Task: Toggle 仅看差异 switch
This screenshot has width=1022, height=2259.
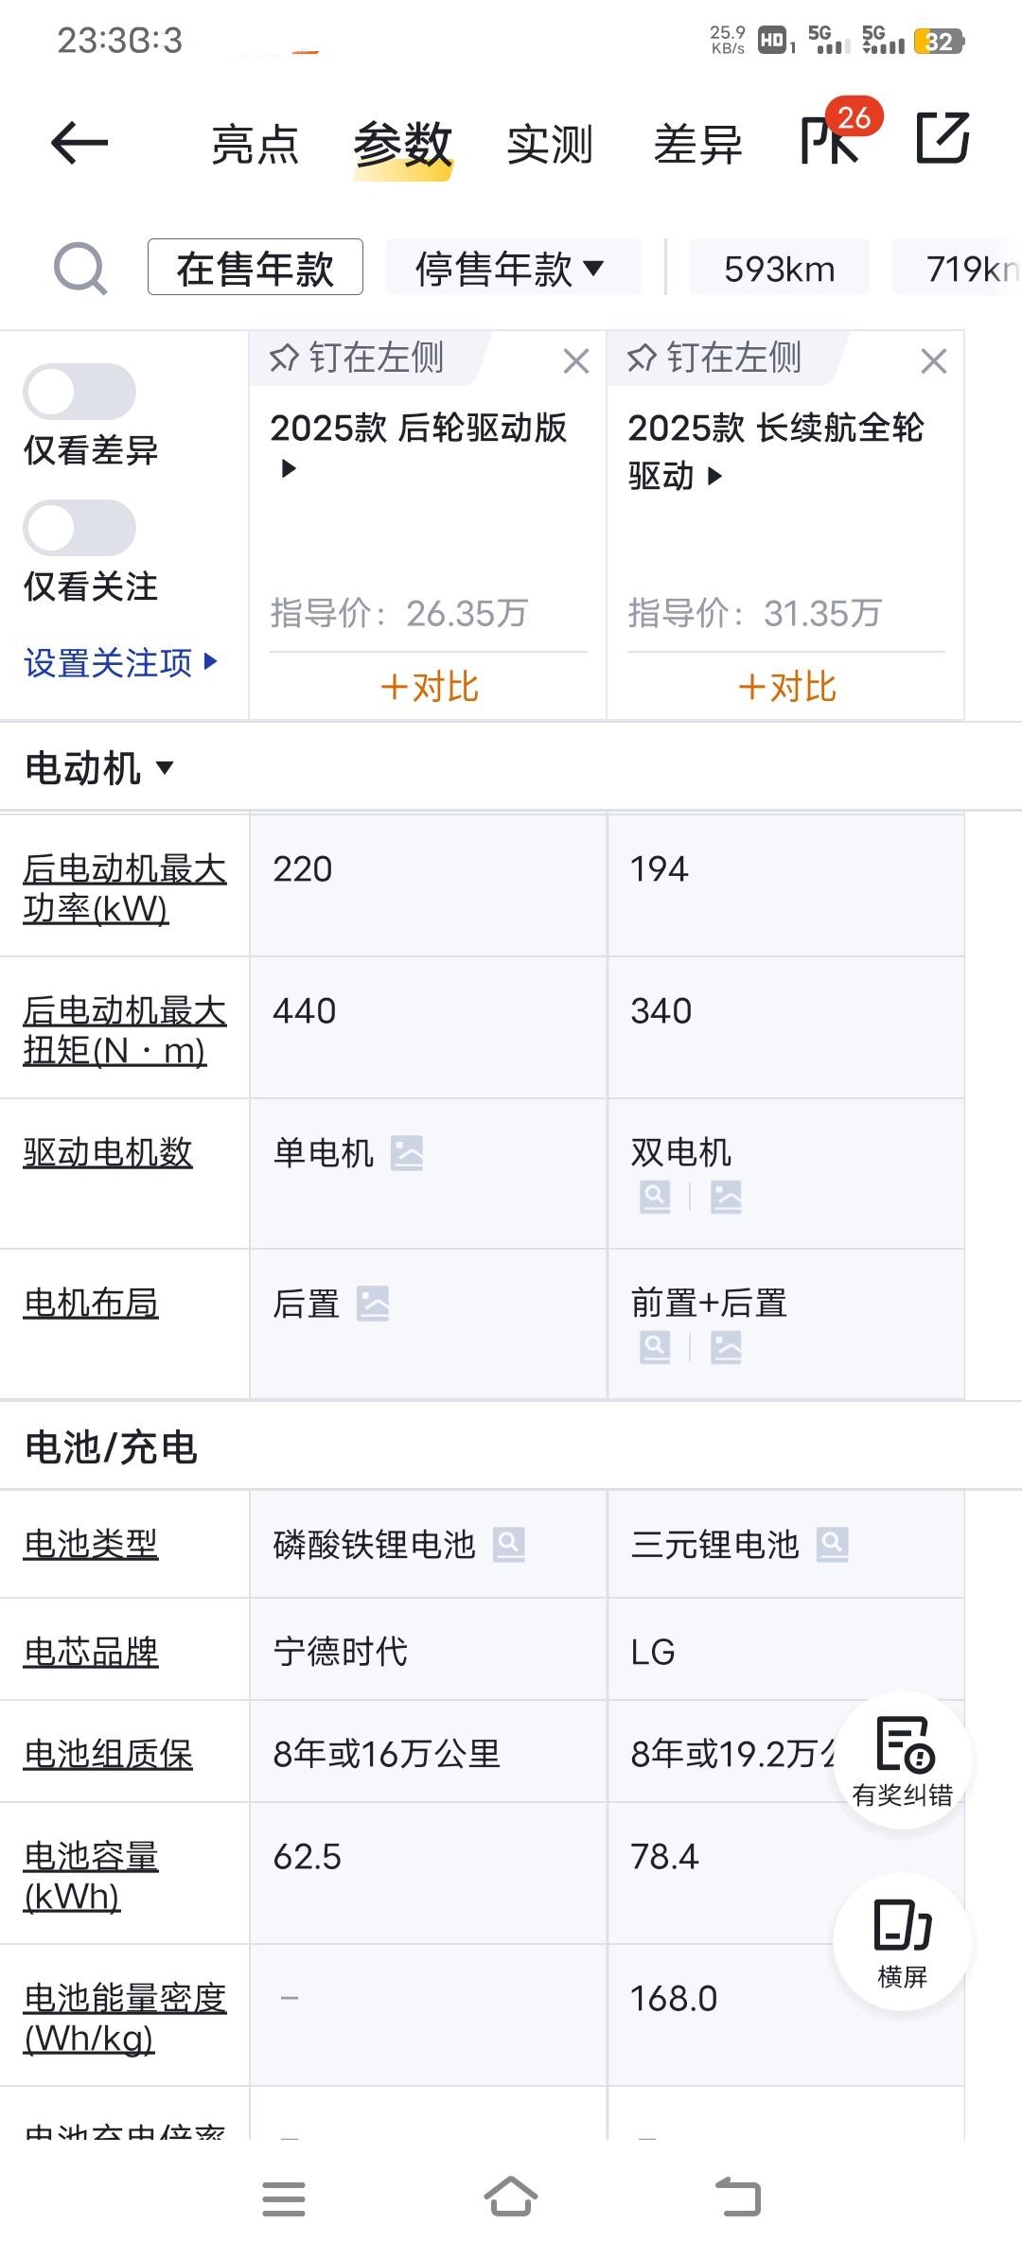Action: click(79, 392)
